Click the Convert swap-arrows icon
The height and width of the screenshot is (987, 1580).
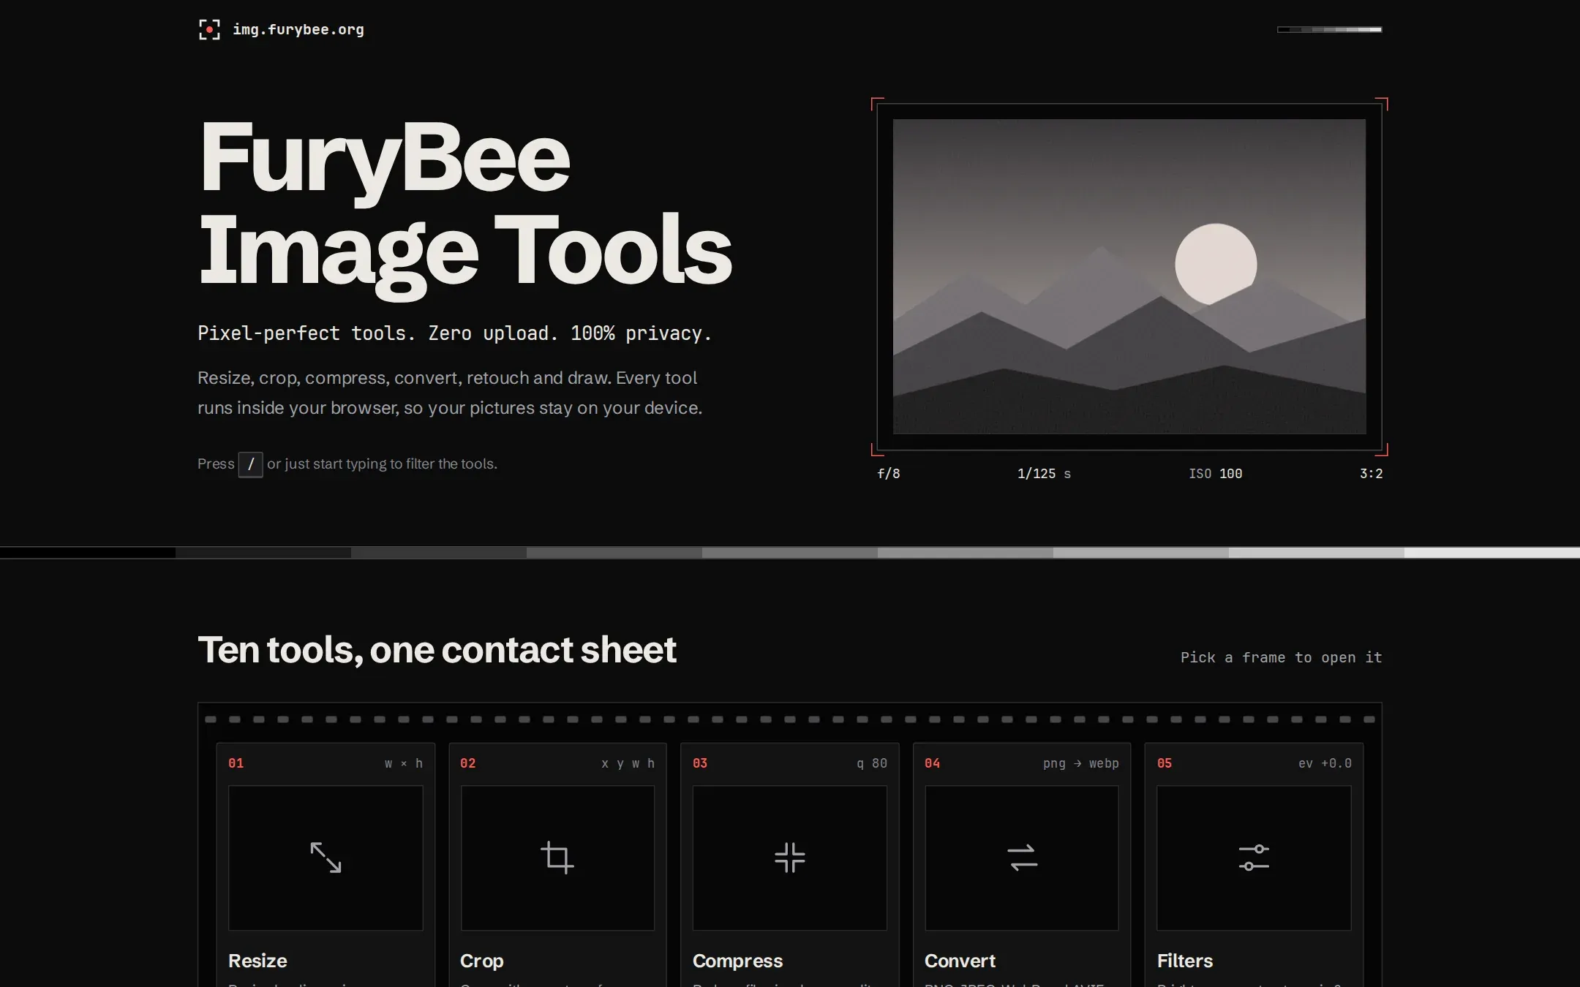tap(1022, 858)
